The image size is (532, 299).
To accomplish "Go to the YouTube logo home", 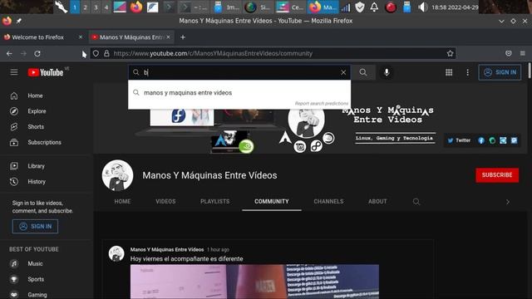I will click(46, 72).
